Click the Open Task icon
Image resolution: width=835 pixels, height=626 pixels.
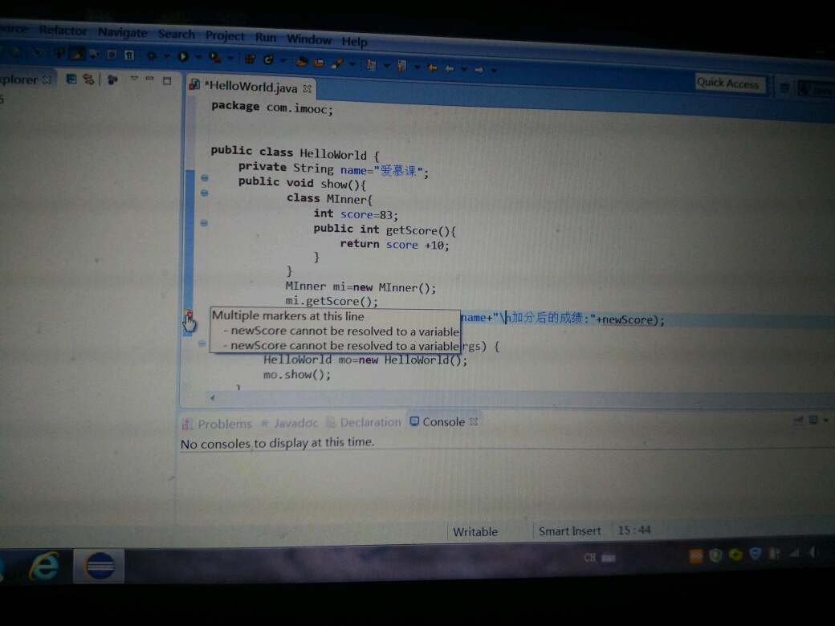click(319, 63)
